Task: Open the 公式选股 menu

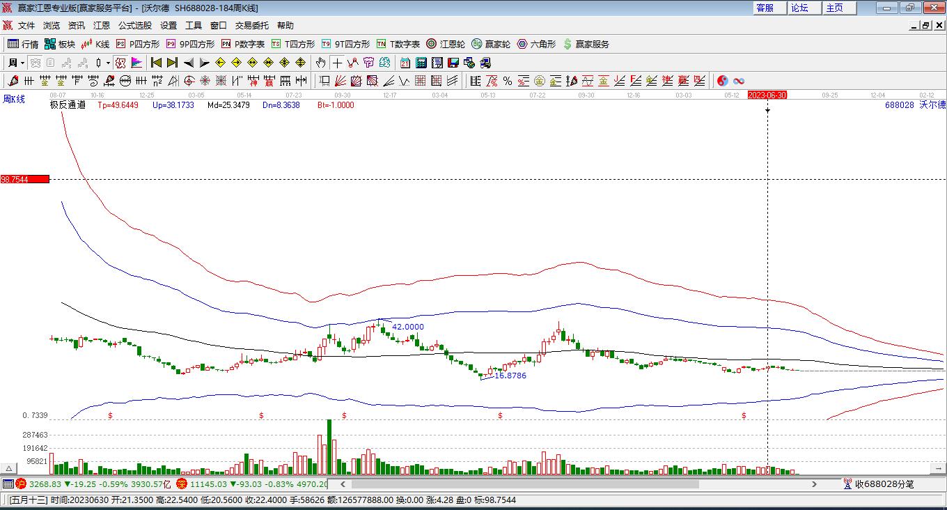Action: [135, 26]
